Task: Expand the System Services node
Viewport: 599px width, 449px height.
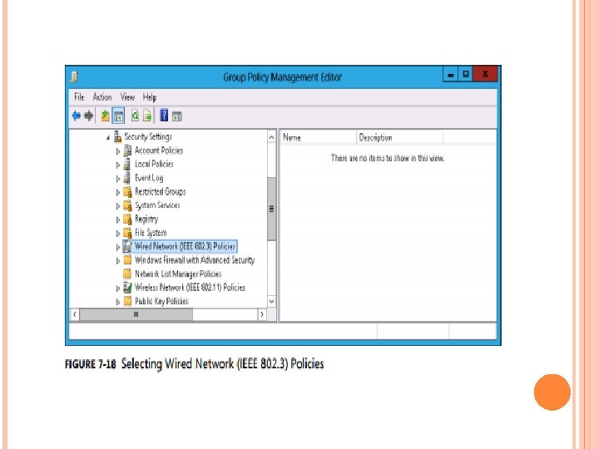Action: click(x=118, y=206)
